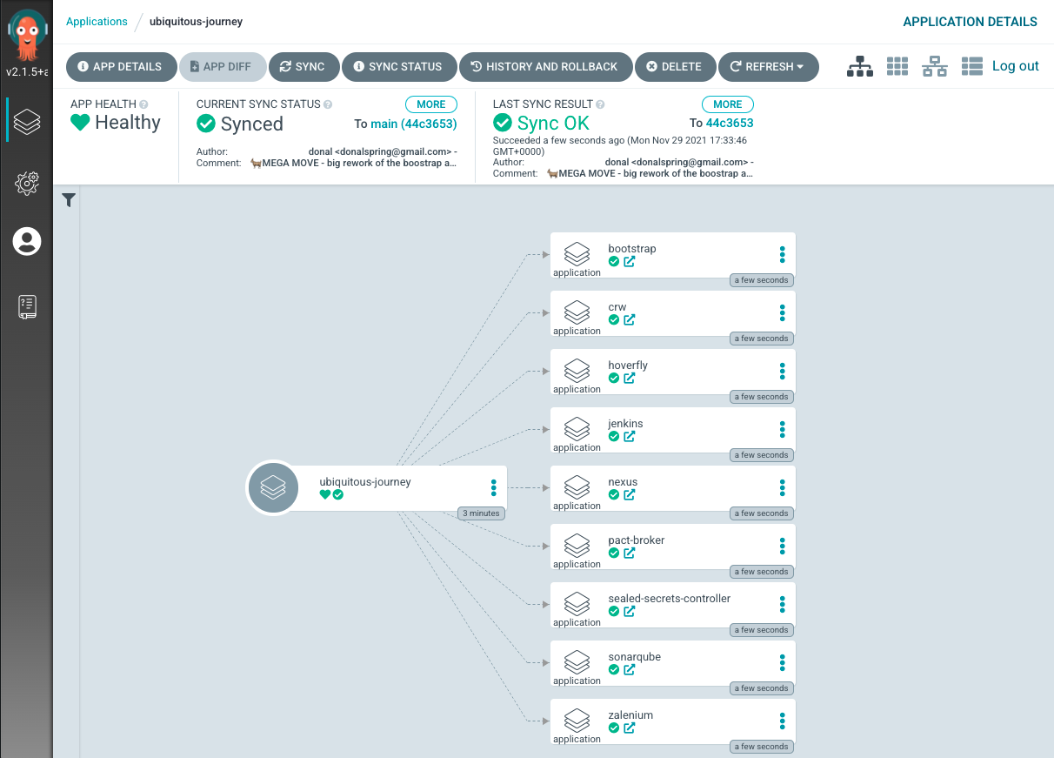Select the pact-broker node name
This screenshot has width=1054, height=758.
637,540
